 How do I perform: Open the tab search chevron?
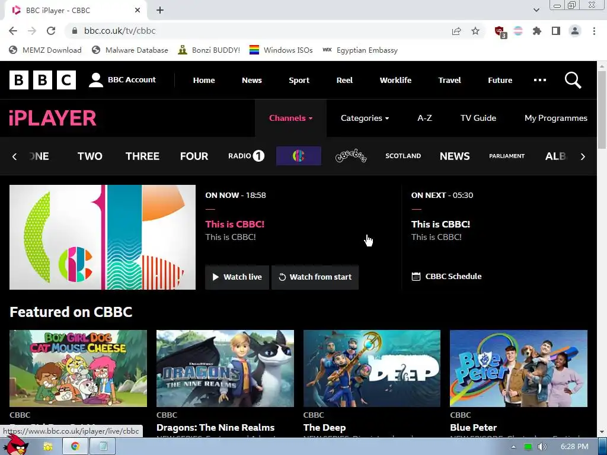click(536, 10)
